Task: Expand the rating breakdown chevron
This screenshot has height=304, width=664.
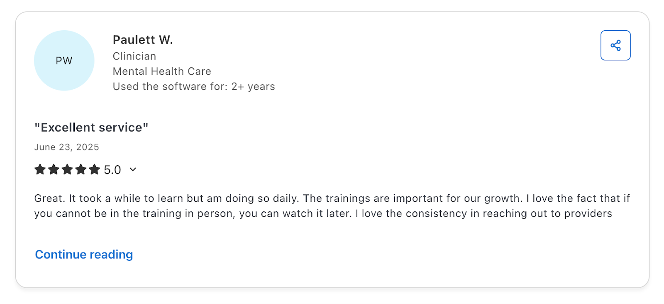Action: (x=132, y=170)
